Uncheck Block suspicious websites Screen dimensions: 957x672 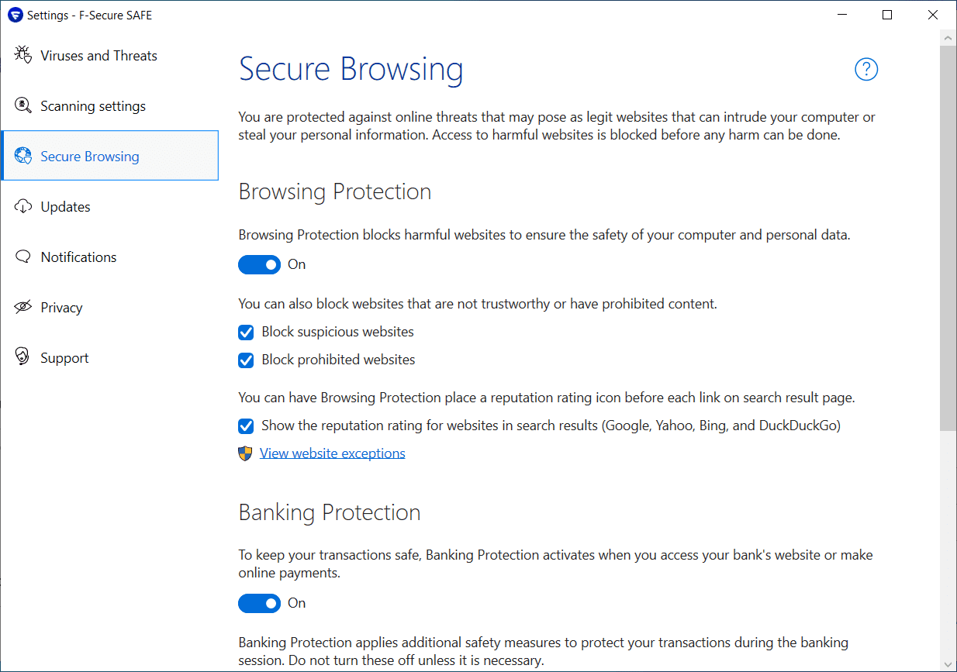click(246, 333)
